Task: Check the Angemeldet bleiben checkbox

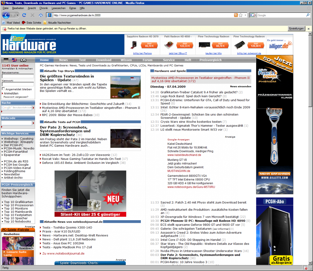Action: (3, 89)
